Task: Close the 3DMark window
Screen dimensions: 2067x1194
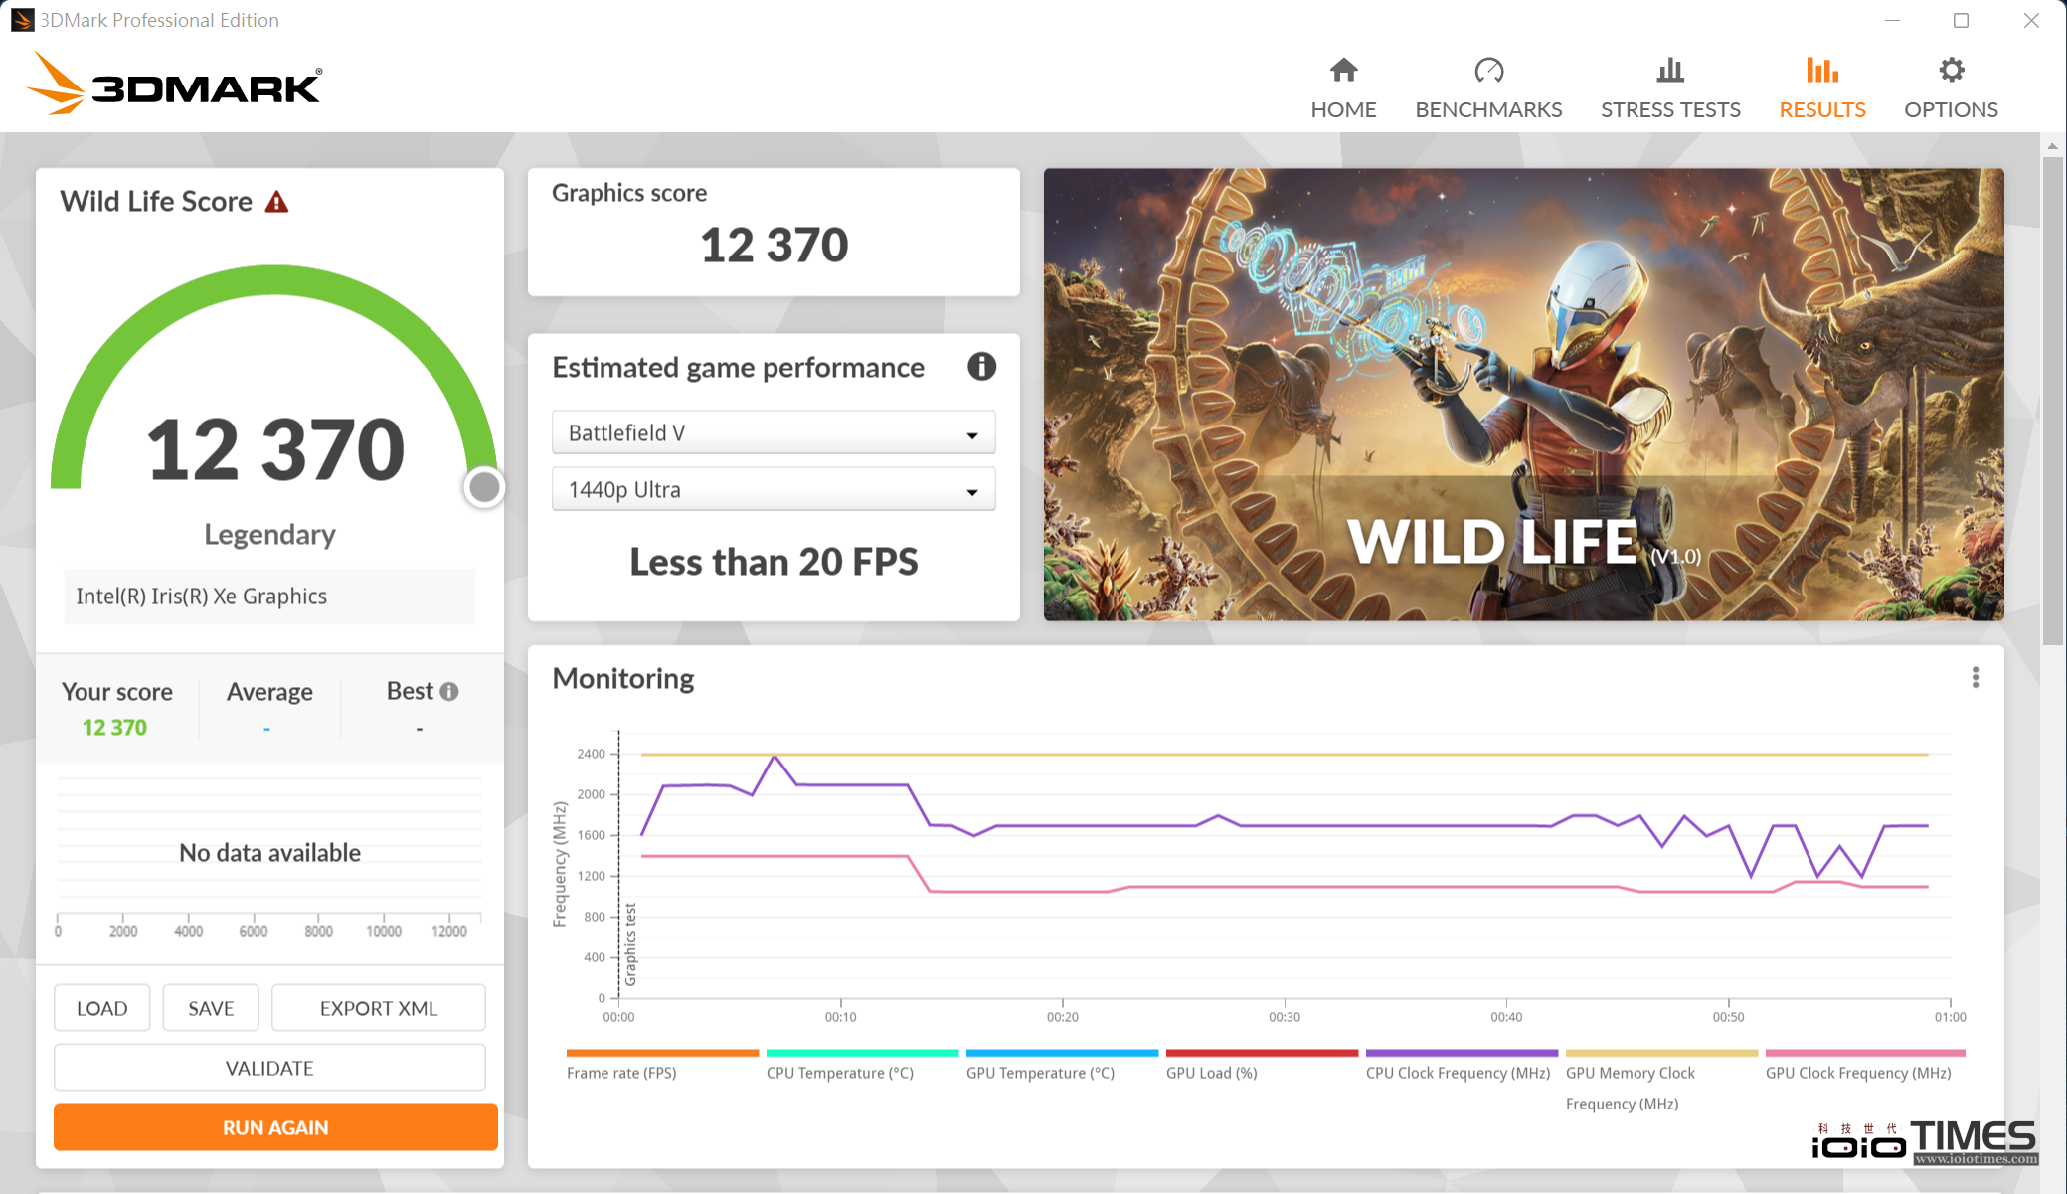Action: coord(2031,20)
